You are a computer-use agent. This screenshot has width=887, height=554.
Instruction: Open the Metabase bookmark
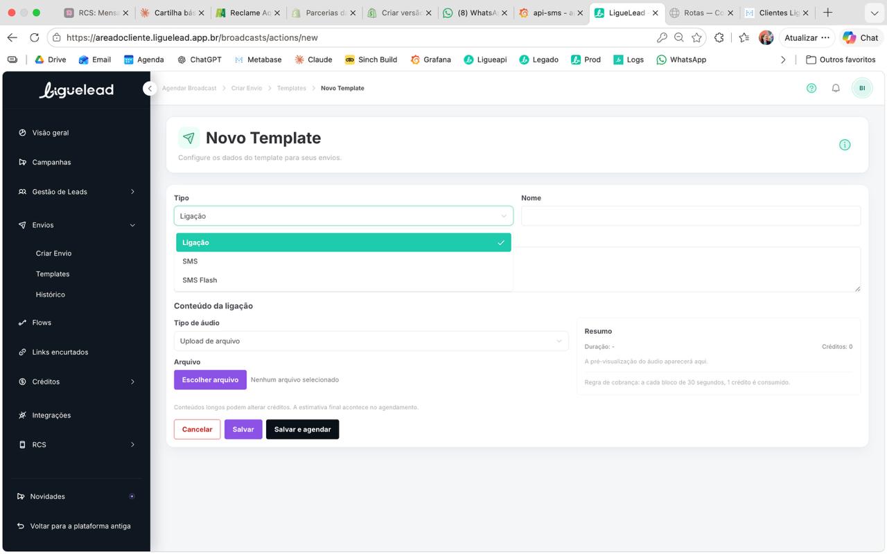258,60
